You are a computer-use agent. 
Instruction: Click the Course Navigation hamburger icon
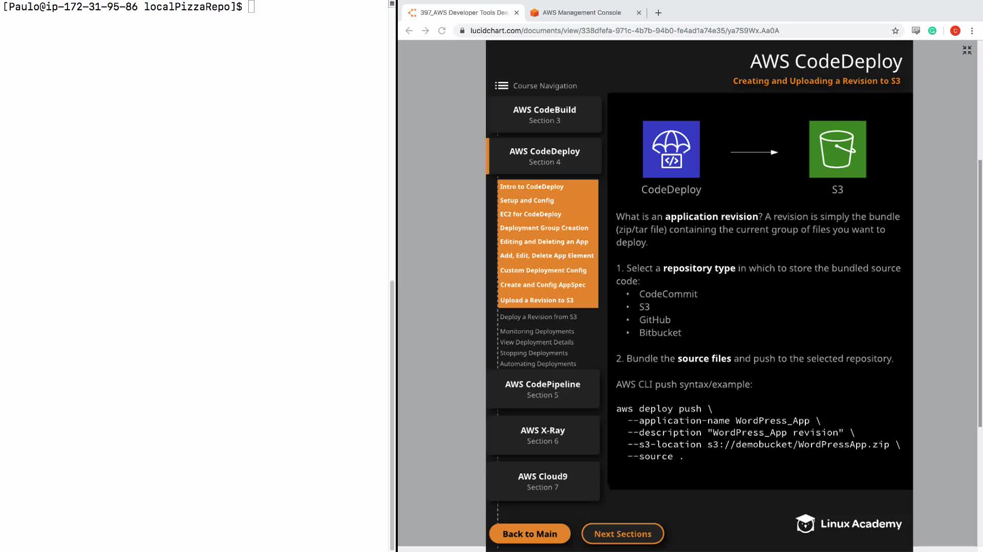click(x=501, y=86)
